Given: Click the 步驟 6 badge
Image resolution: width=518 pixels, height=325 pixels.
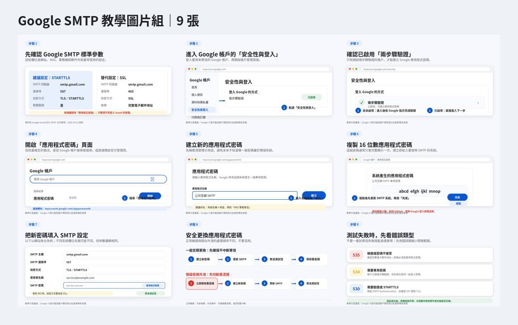Looking at the screenshot, I should click(354, 134).
